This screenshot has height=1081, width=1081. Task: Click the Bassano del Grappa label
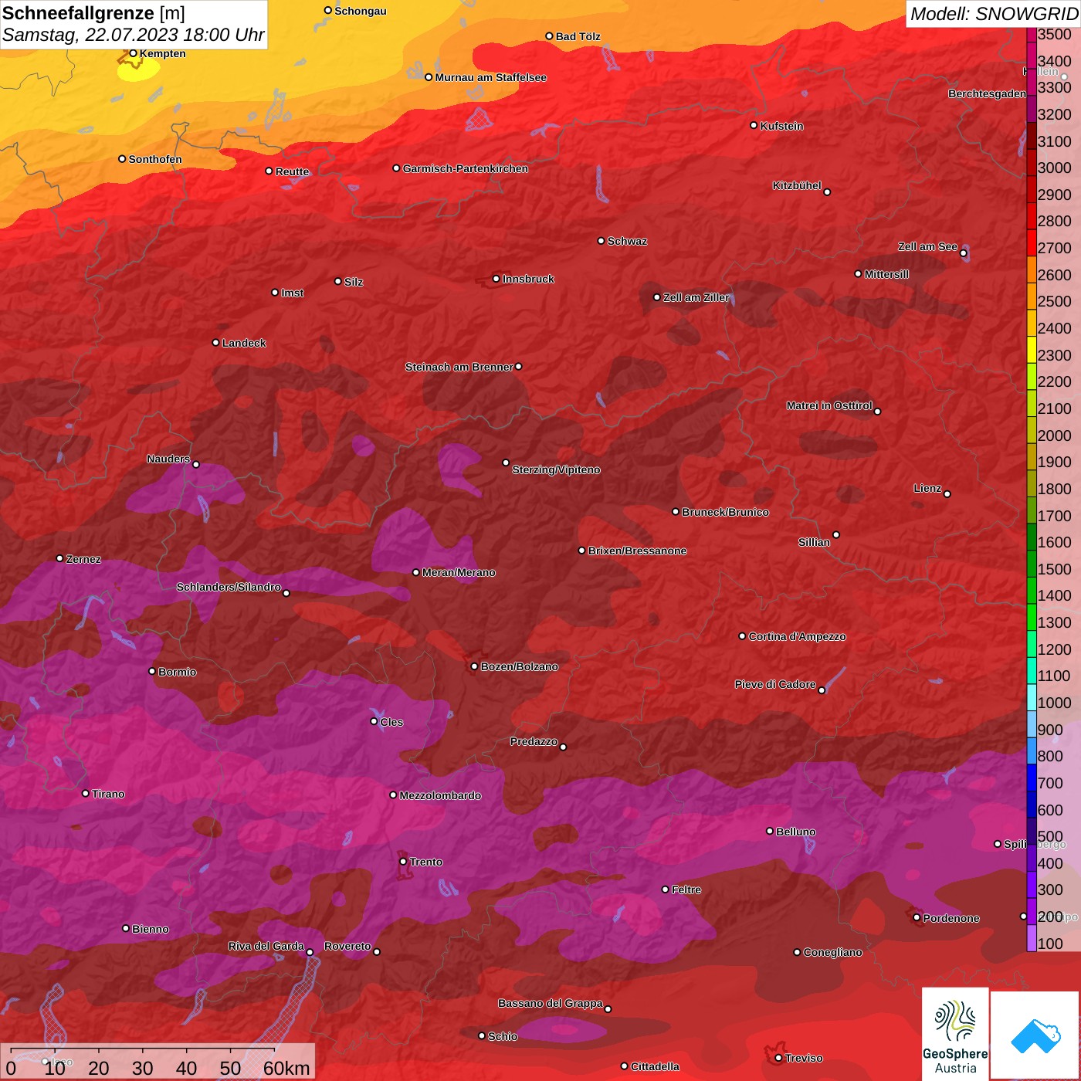pyautogui.click(x=550, y=1003)
